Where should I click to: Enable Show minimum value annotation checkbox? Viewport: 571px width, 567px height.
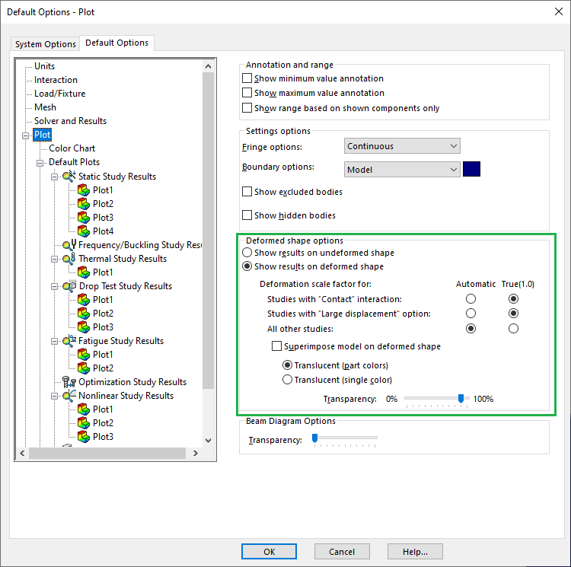[247, 78]
